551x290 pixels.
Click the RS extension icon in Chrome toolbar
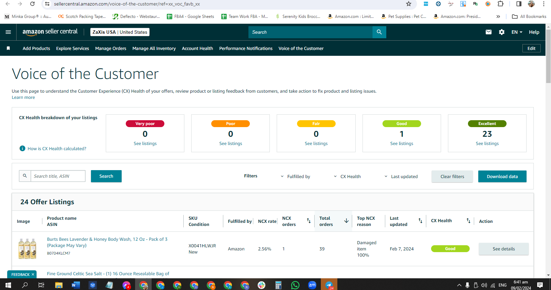tap(476, 4)
